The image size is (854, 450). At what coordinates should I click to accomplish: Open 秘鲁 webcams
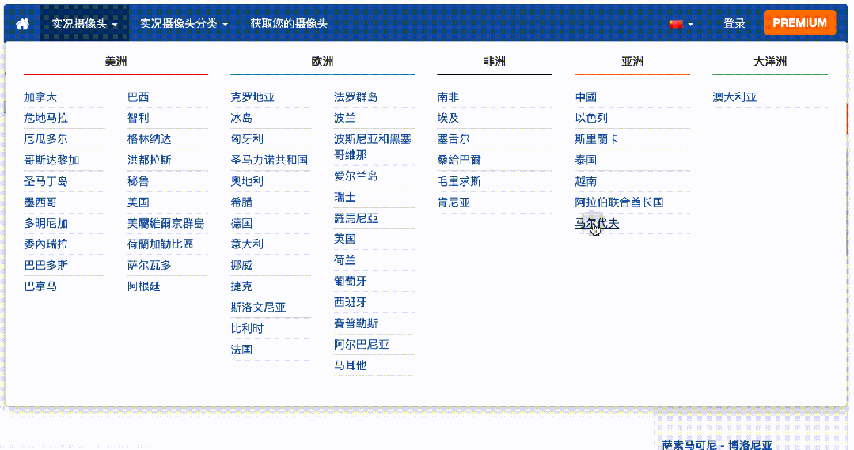click(138, 181)
